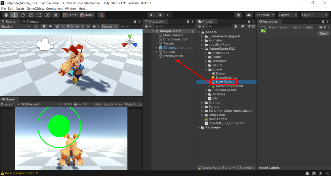The image size is (331, 176).
Task: Toggle hidden packages visibility in Project
Action: coord(251,26)
